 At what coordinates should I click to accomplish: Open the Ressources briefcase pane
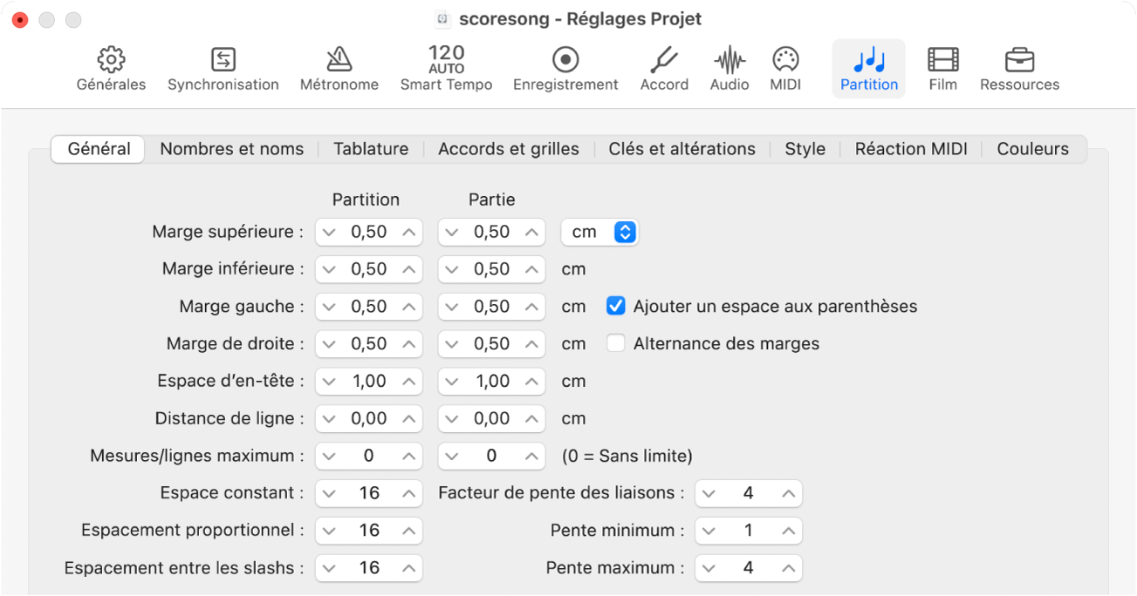[1019, 69]
